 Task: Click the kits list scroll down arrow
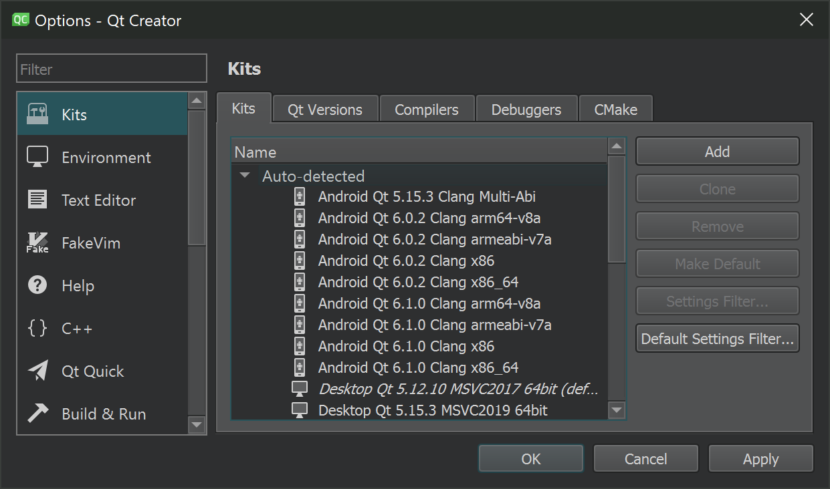(617, 410)
